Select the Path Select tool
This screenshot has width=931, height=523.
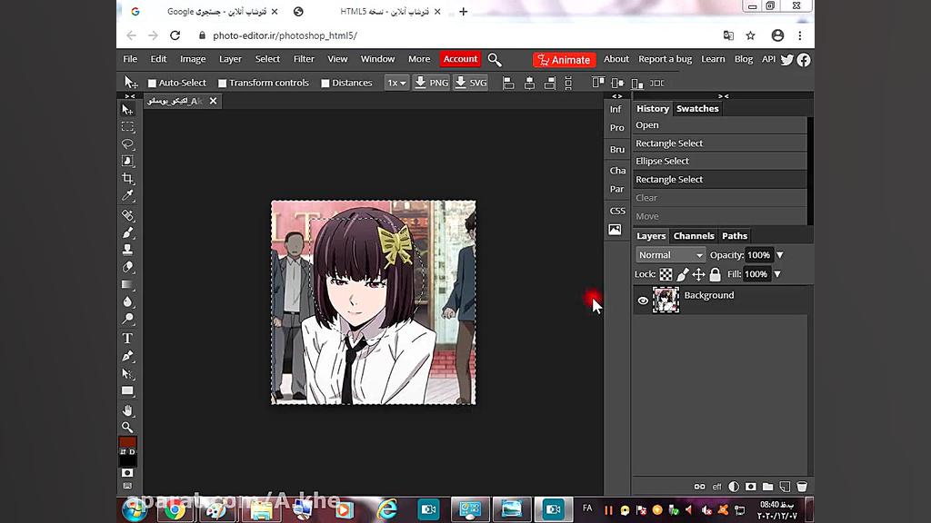click(x=127, y=373)
